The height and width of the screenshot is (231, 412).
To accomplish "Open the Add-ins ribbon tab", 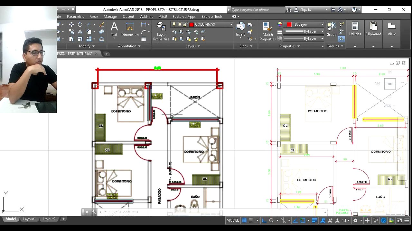I will click(146, 17).
